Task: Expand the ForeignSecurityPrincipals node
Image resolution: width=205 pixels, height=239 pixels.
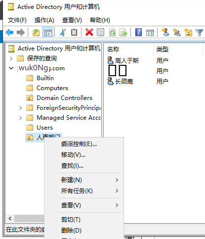Action: click(x=20, y=108)
